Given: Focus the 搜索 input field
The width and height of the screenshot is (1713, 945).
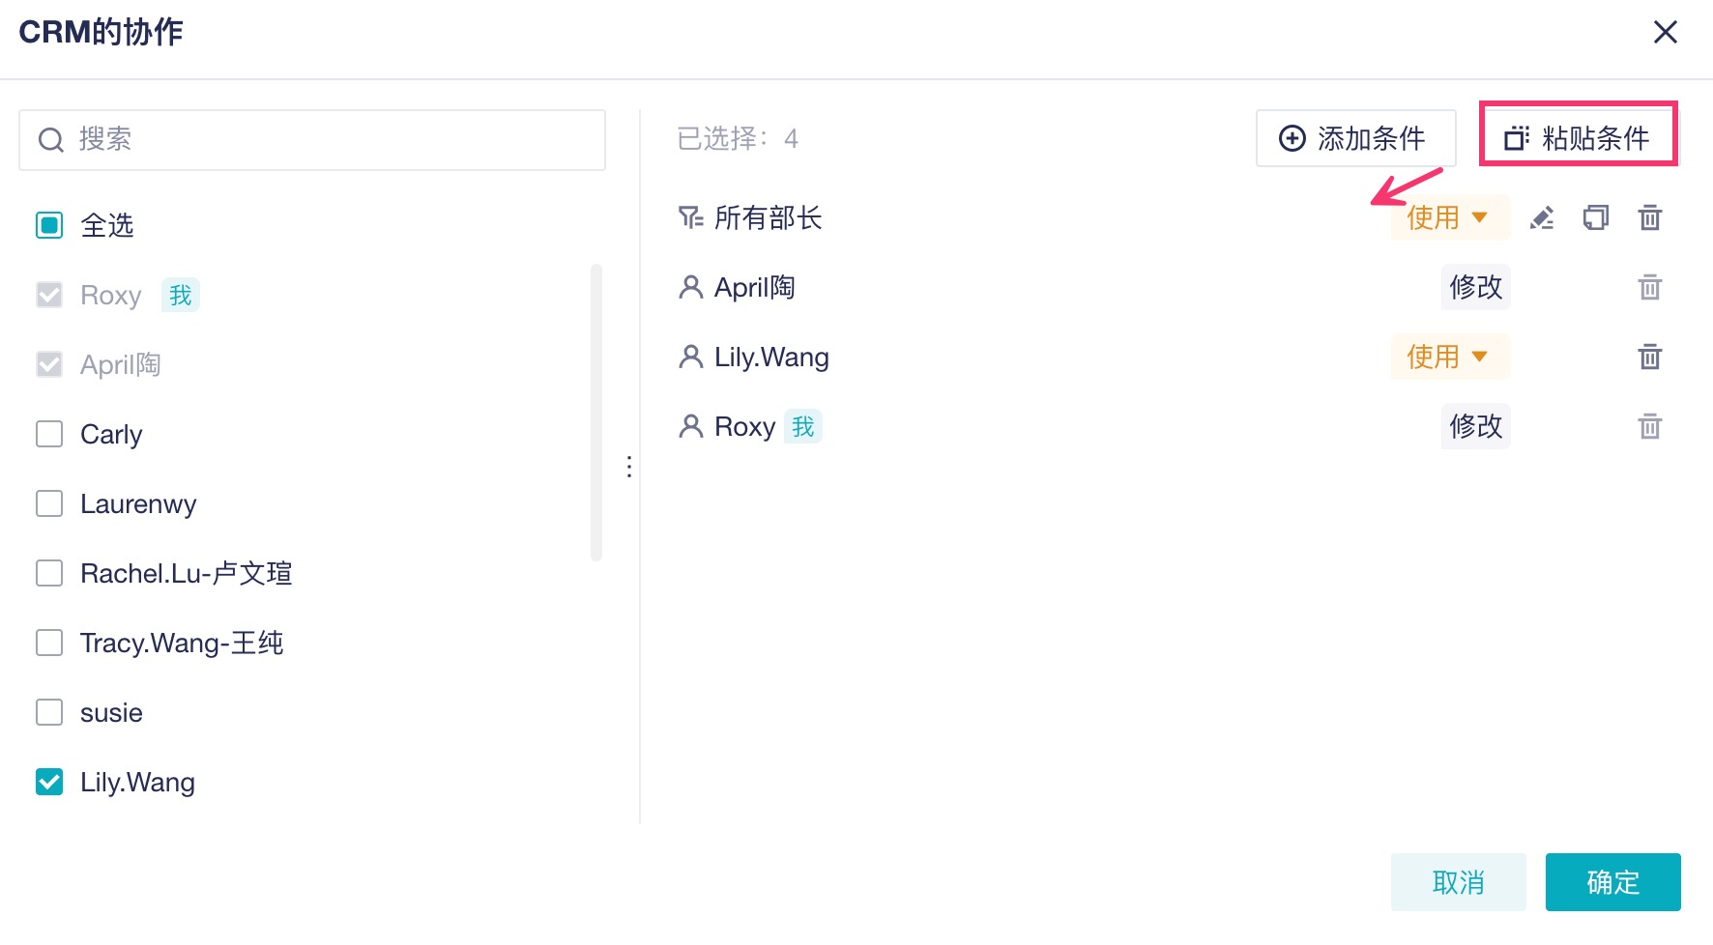Looking at the screenshot, I should [x=329, y=140].
